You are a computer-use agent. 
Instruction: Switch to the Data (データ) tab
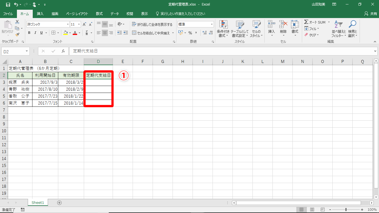pos(115,14)
